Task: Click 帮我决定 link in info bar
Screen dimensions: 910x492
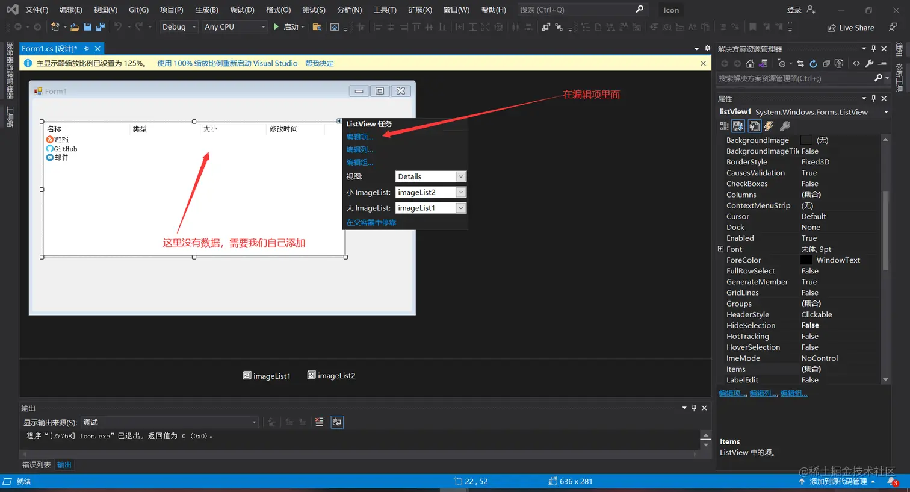Action: [319, 63]
